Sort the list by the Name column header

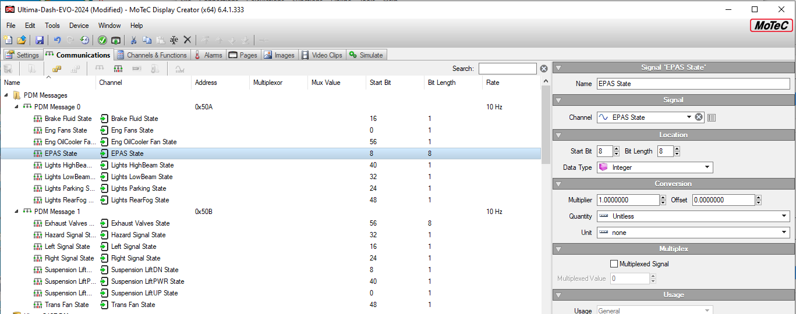tap(48, 83)
